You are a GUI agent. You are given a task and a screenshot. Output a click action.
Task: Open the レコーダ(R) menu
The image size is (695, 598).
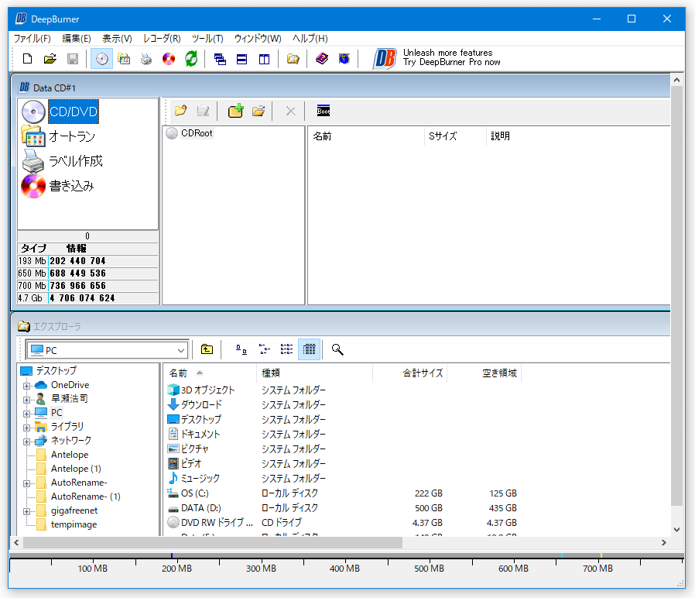162,39
